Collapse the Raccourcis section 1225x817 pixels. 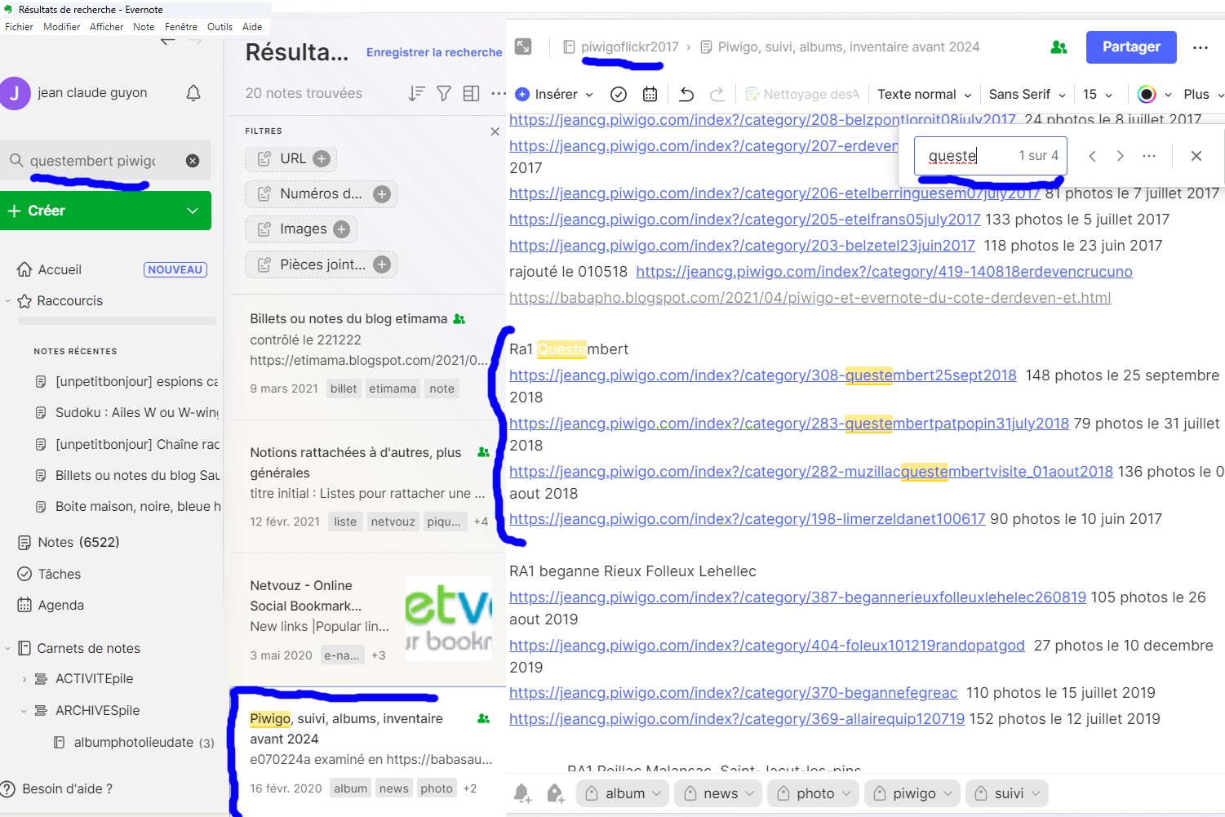pos(8,301)
